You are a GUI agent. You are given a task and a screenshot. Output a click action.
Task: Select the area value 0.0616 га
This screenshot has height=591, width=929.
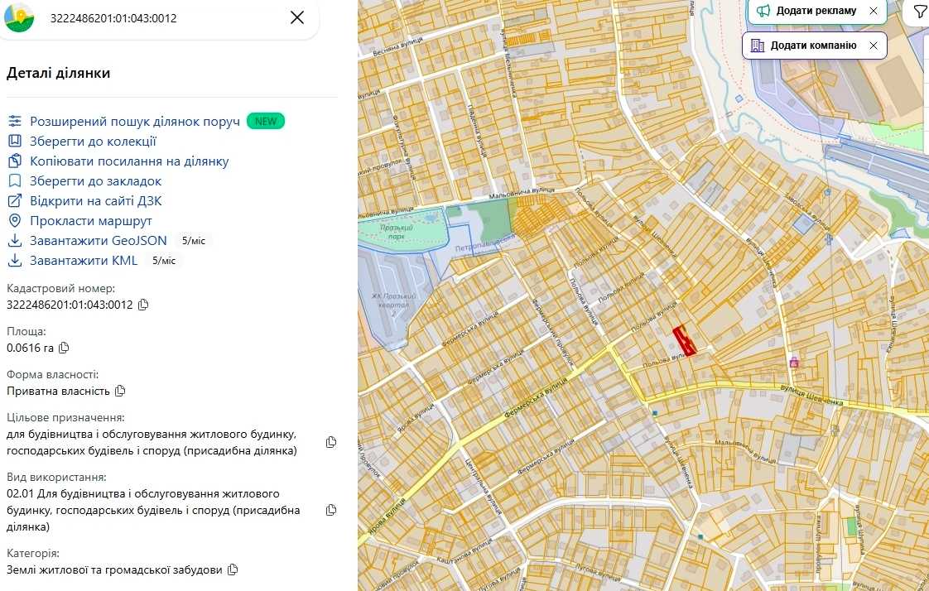click(x=30, y=348)
